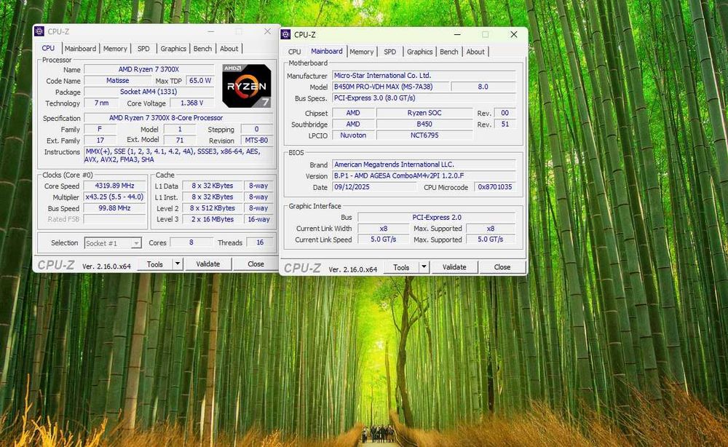Select Mainboard tab in right CPU-Z window
This screenshot has height=447, width=728.
tap(327, 51)
